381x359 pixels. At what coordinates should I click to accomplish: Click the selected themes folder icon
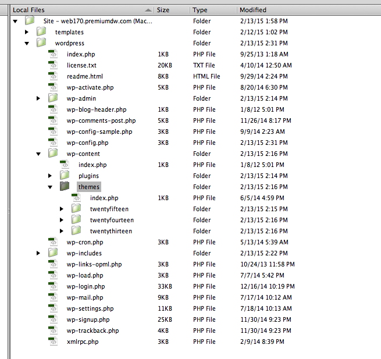tap(65, 186)
